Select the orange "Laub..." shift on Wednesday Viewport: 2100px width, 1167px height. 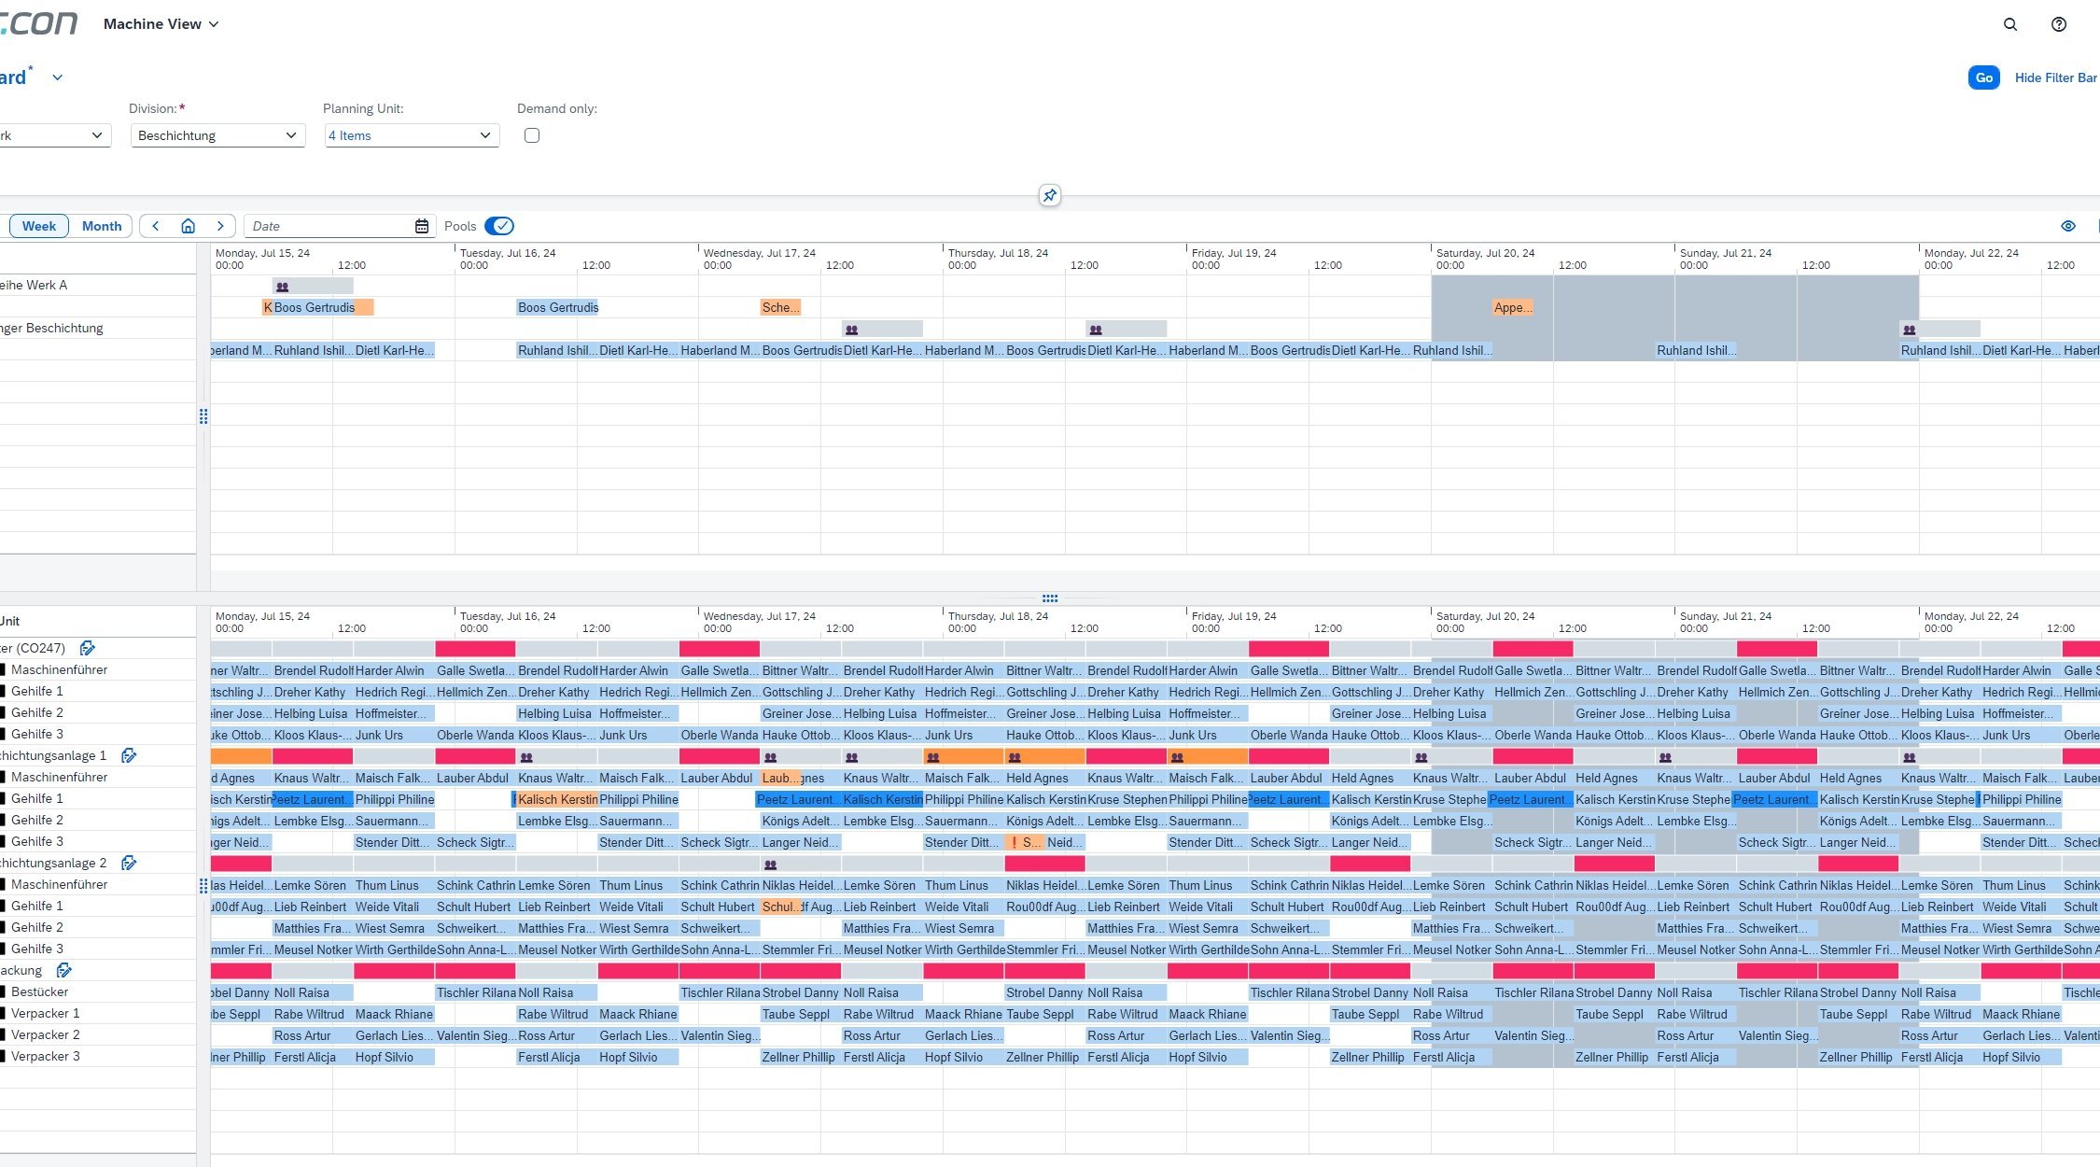(x=780, y=778)
